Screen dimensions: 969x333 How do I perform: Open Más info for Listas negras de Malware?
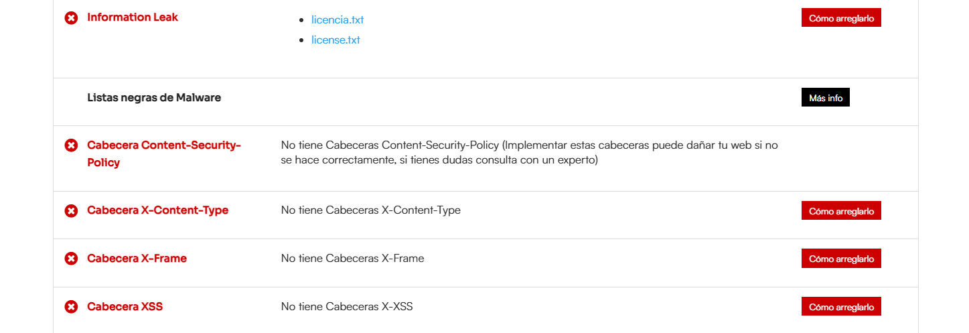826,98
